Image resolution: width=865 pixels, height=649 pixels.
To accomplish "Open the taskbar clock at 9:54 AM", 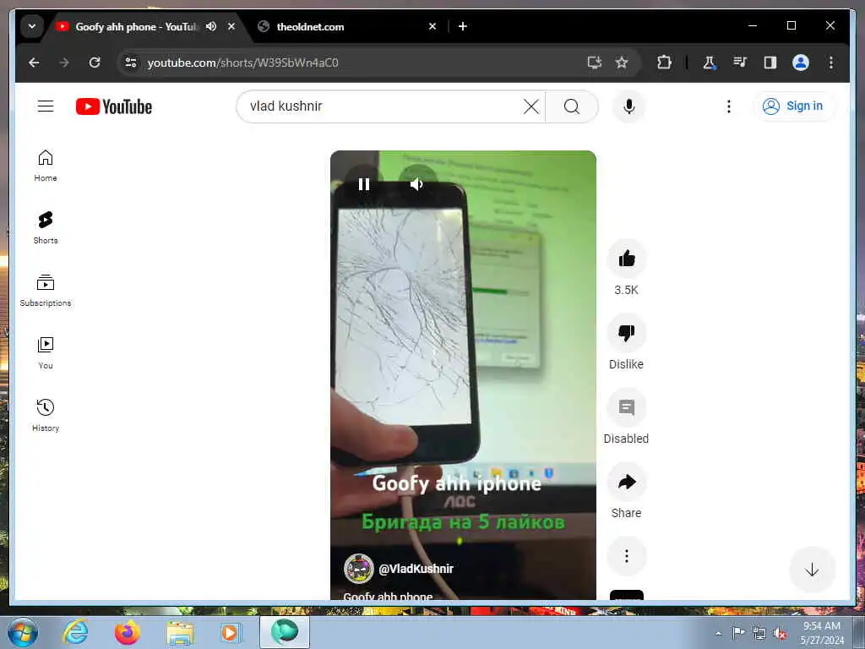I will coord(822,633).
